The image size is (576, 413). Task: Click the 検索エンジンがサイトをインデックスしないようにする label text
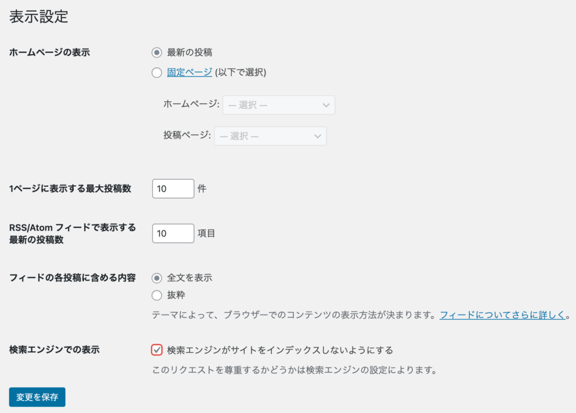[x=280, y=350]
